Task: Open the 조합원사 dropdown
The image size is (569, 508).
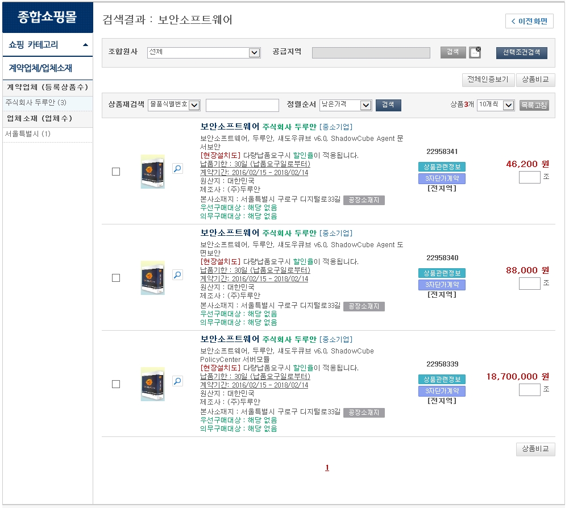Action: pyautogui.click(x=254, y=53)
